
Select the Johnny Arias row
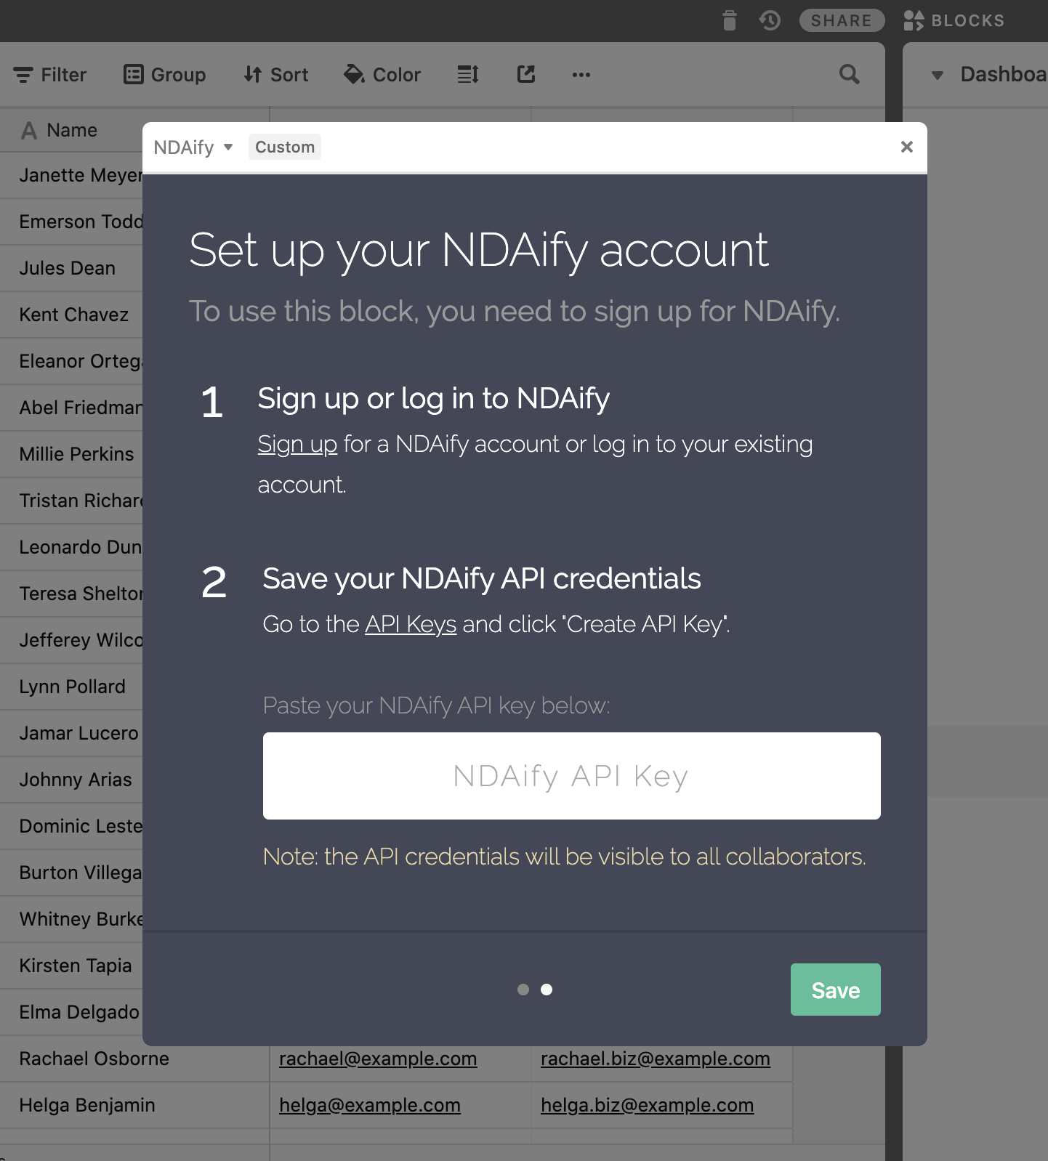pos(76,780)
